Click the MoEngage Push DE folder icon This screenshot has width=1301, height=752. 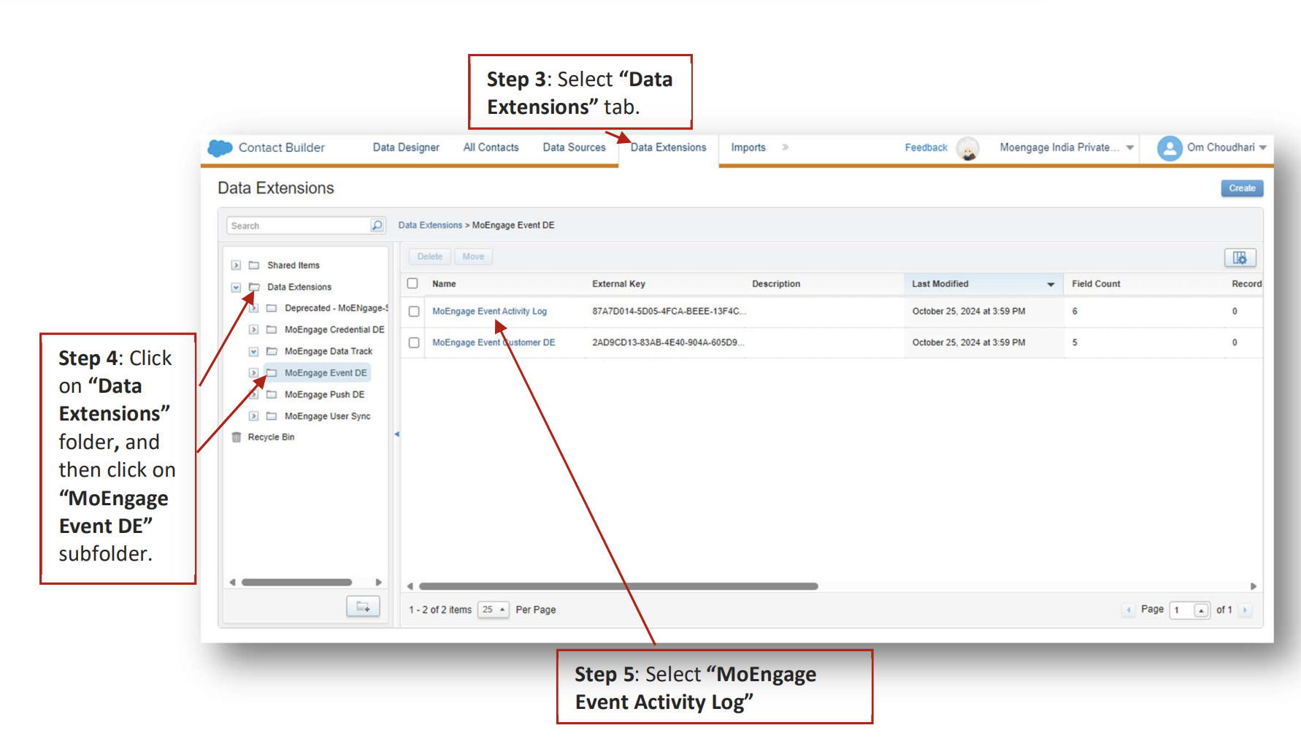pyautogui.click(x=272, y=394)
